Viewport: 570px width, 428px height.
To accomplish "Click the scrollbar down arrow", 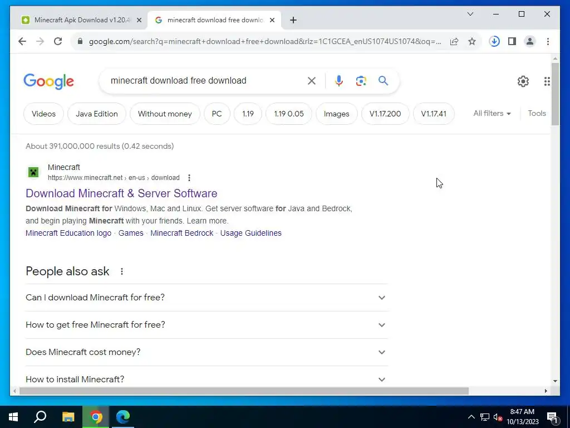I will pos(555,381).
